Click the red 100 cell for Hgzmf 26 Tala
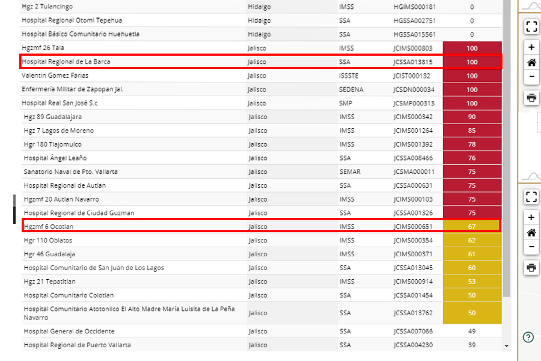Viewport: 541px width, 361px height. [472, 48]
